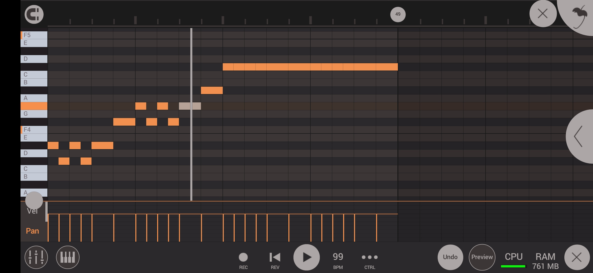Open the on-screen keyboard panel
The height and width of the screenshot is (273, 593).
point(67,257)
